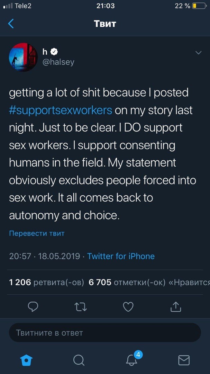The height and width of the screenshot is (374, 210).
Task: Tap the #supportsexworkers hashtag
Action: point(60,110)
